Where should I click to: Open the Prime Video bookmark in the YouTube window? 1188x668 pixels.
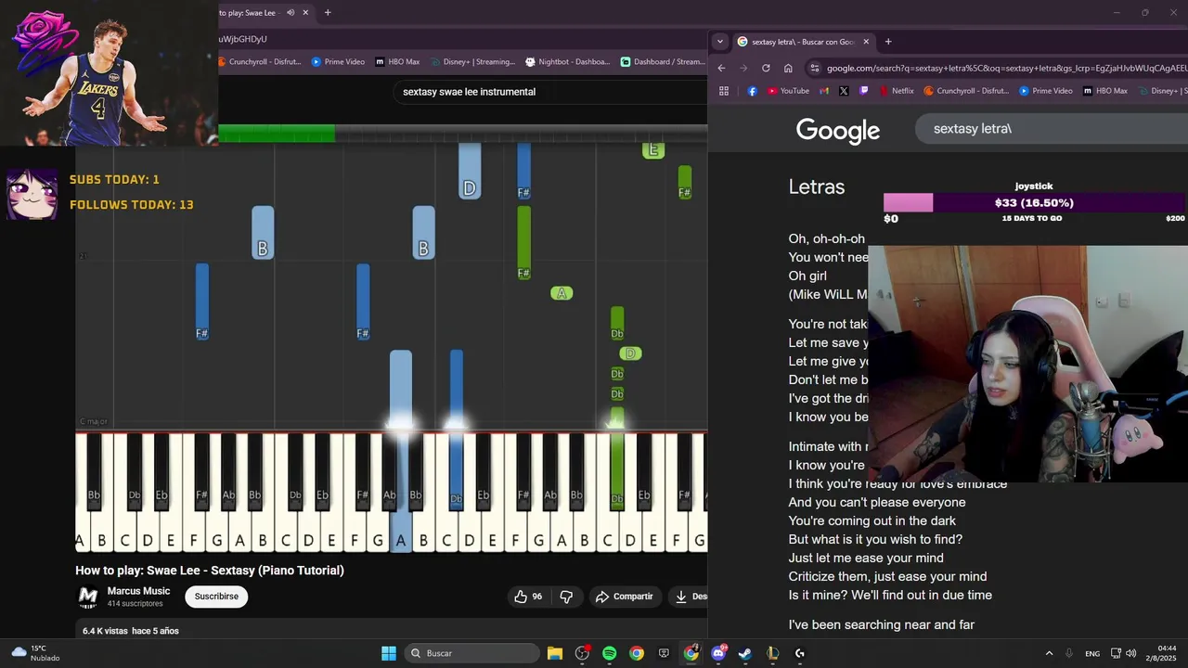338,62
